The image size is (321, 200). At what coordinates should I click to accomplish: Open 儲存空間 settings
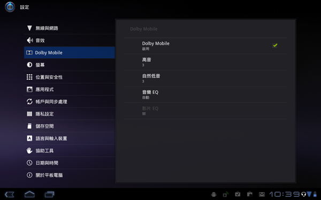pos(70,126)
